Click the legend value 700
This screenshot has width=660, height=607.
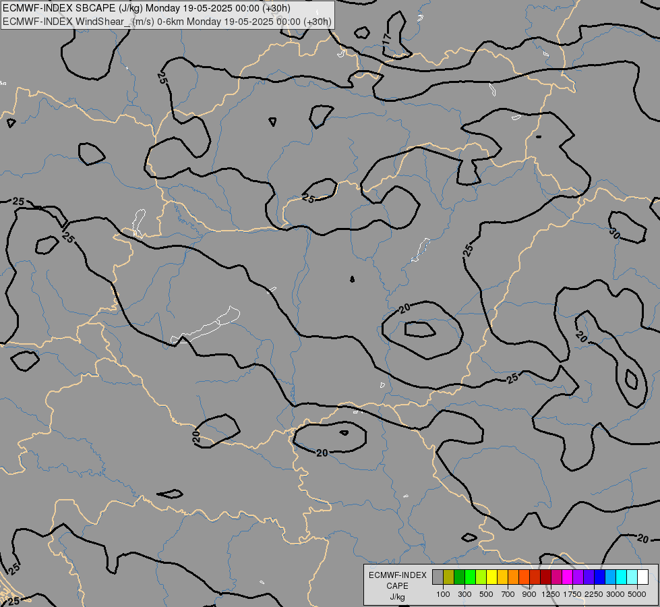[x=508, y=594]
